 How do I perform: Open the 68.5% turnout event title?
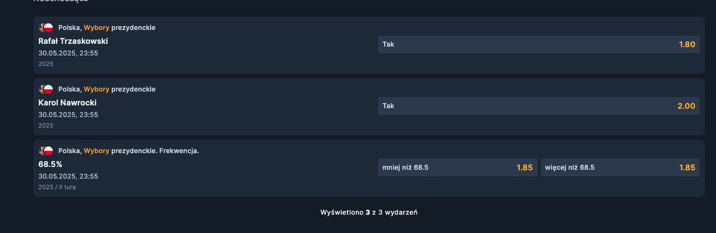click(50, 164)
